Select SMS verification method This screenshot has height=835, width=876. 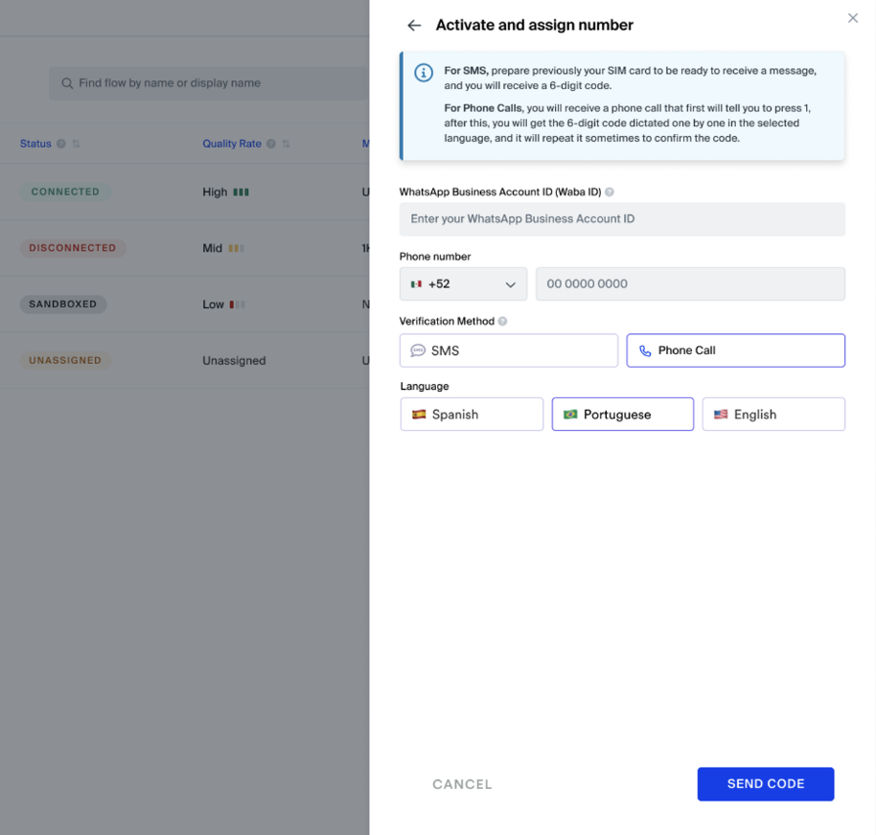pos(508,350)
